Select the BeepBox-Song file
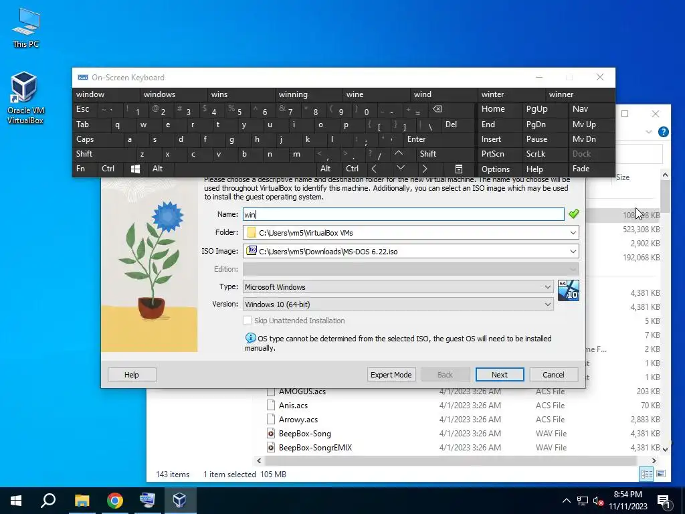685x514 pixels. click(305, 434)
